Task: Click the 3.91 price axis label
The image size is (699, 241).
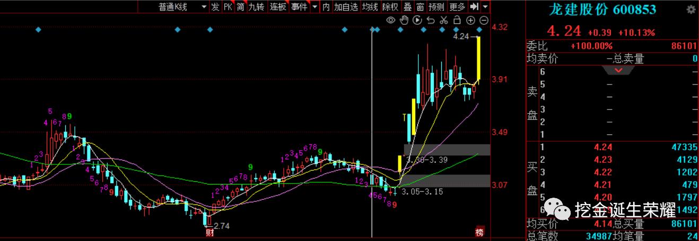Action: [500, 80]
